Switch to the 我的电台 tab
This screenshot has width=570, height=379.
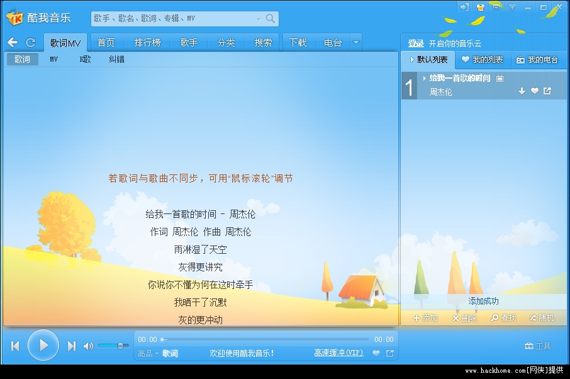pos(538,60)
